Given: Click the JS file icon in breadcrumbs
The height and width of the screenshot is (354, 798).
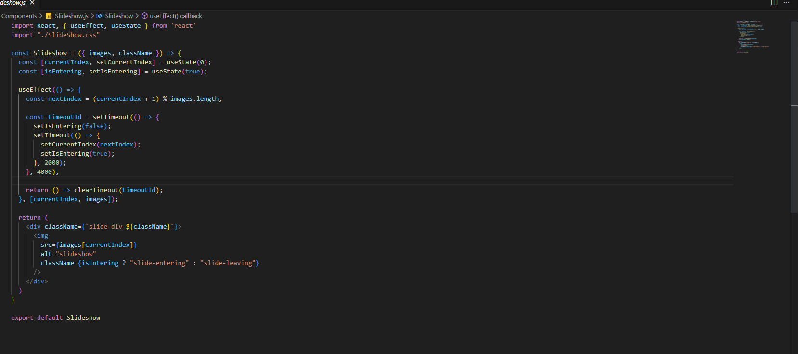Looking at the screenshot, I should coord(49,16).
